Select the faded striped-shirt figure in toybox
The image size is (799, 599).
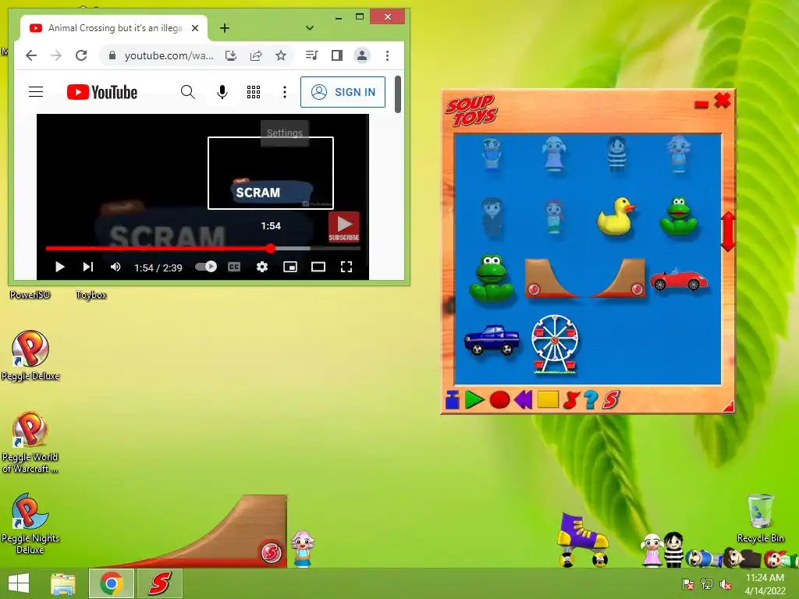click(616, 154)
